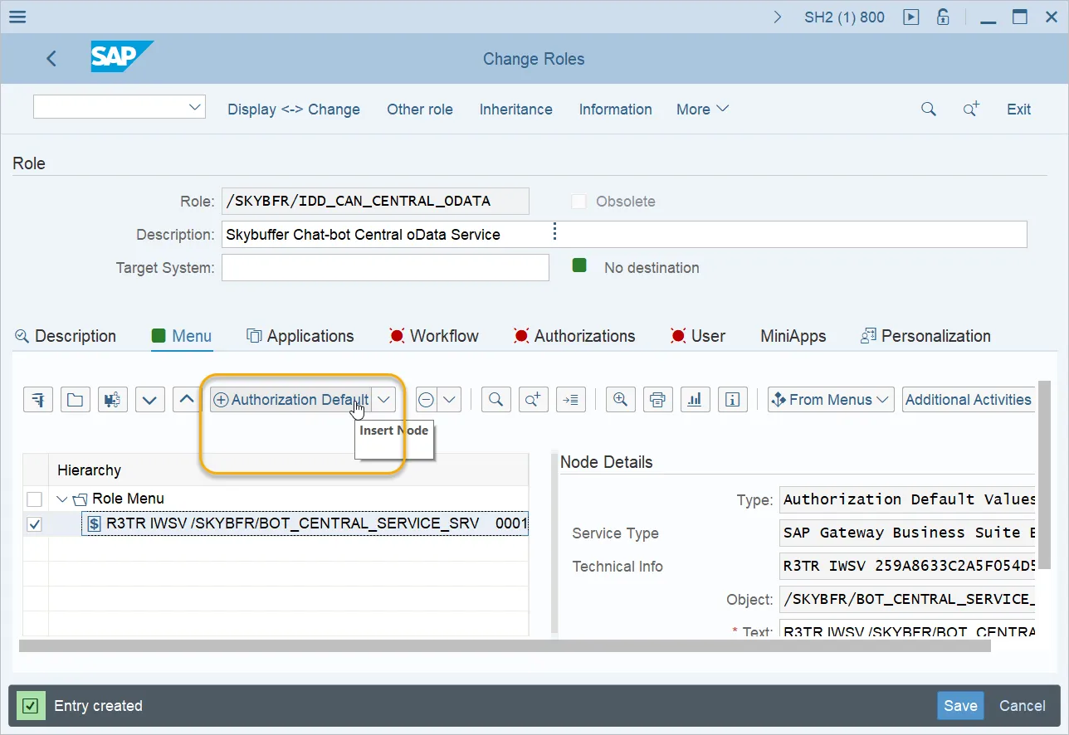Expand the More menu
This screenshot has width=1069, height=735.
point(702,109)
